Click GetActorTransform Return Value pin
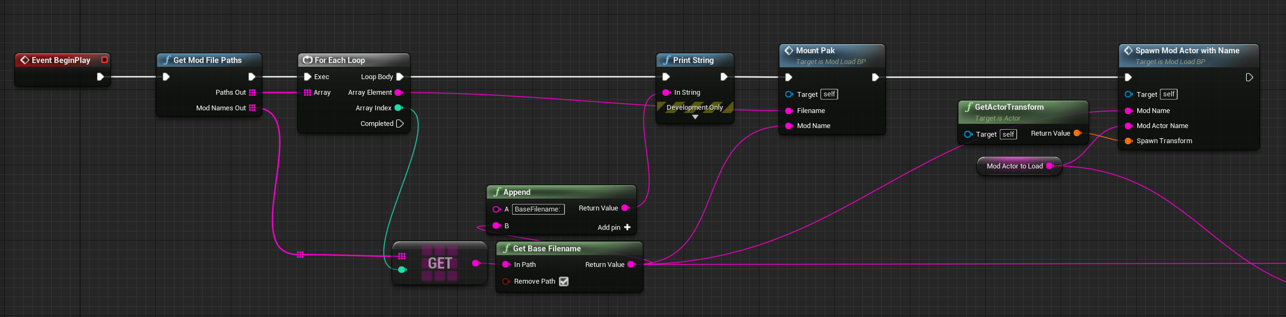This screenshot has width=1286, height=317. tap(1077, 133)
